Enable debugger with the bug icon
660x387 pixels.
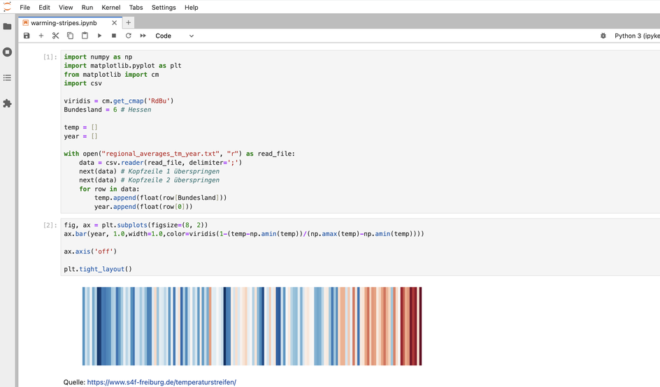[x=603, y=36]
